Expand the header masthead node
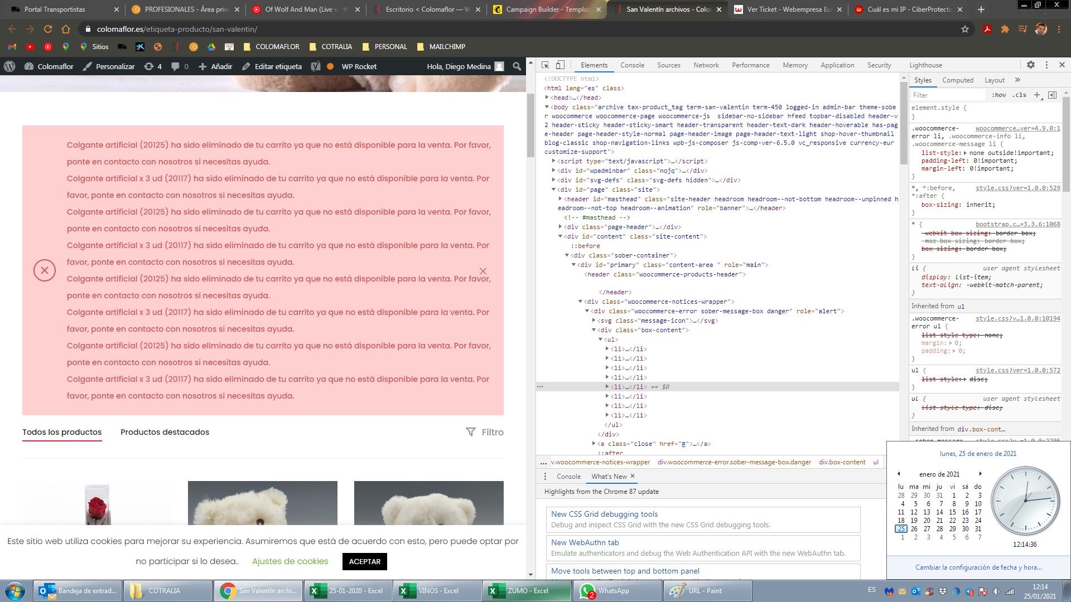This screenshot has width=1071, height=602. coord(561,199)
